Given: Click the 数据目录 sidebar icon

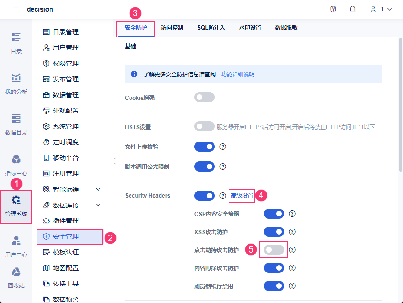Looking at the screenshot, I should 16,124.
